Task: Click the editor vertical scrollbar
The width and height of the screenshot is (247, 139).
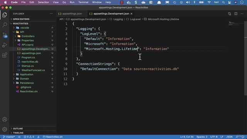Action: [245, 58]
